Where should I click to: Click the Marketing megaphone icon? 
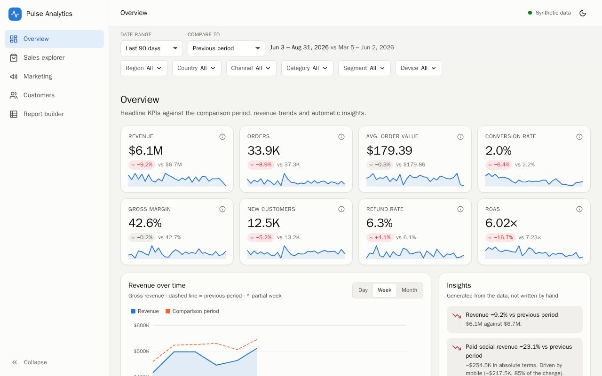click(x=14, y=77)
